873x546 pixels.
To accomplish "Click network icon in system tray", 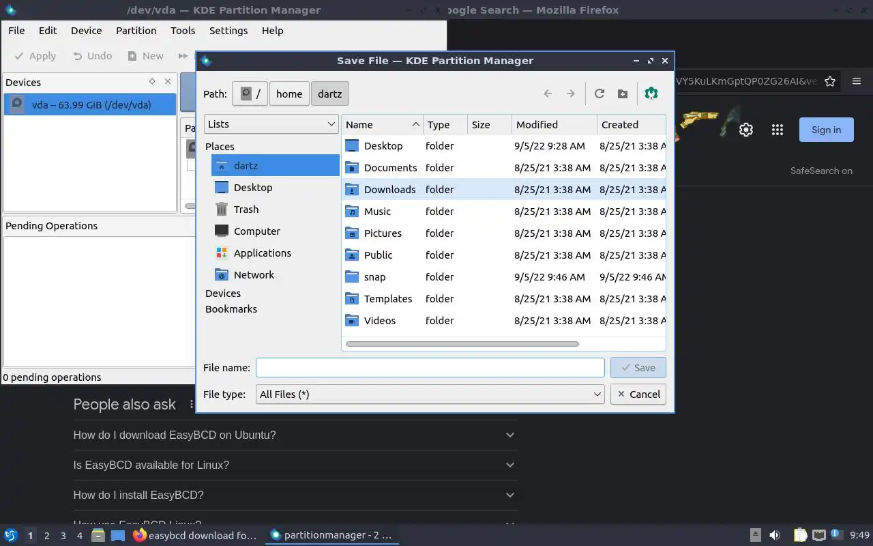I will (819, 535).
